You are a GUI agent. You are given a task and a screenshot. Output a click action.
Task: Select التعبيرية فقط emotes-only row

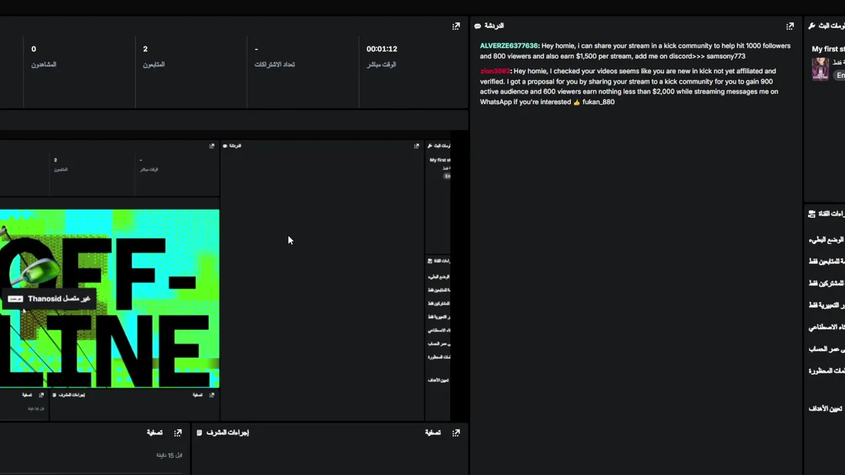pyautogui.click(x=826, y=305)
